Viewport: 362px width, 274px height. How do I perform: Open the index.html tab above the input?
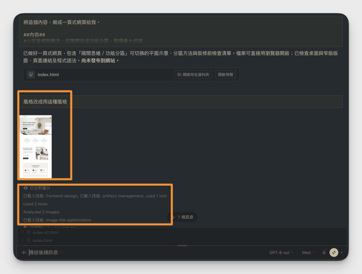pos(42,240)
